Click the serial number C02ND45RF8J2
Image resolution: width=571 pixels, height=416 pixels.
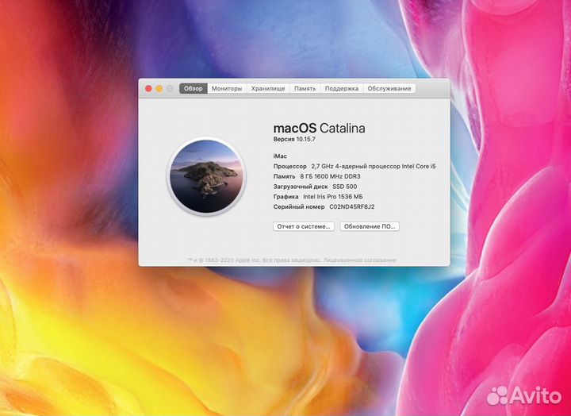click(352, 206)
